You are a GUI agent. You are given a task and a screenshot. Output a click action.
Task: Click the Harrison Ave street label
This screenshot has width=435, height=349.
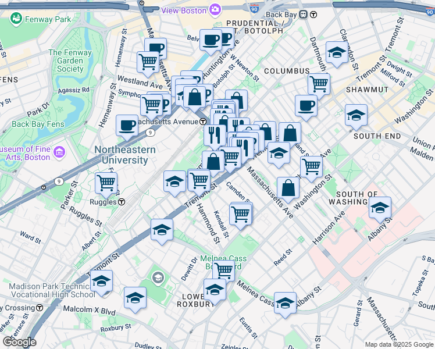(x=329, y=228)
